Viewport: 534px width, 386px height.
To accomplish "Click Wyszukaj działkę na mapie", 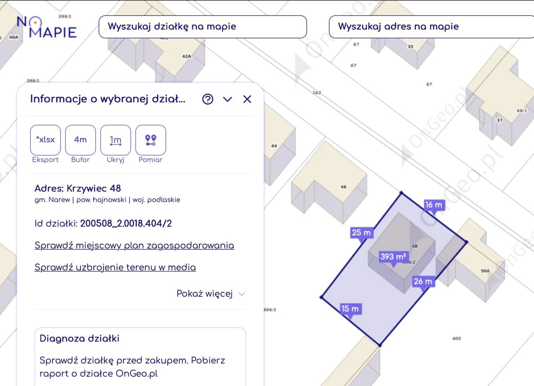I will [202, 26].
